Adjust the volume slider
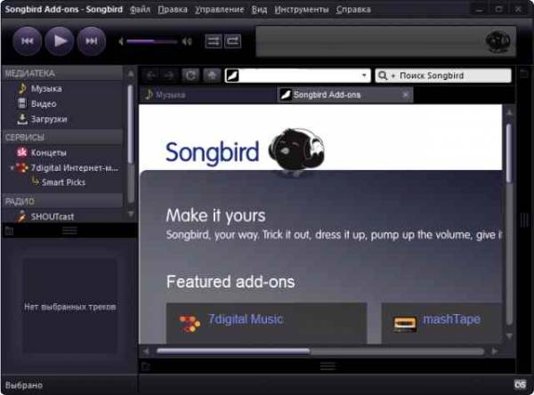This screenshot has width=534, height=395. pyautogui.click(x=152, y=42)
